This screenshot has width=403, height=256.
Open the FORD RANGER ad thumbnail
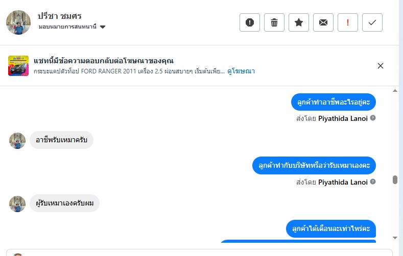coord(18,66)
